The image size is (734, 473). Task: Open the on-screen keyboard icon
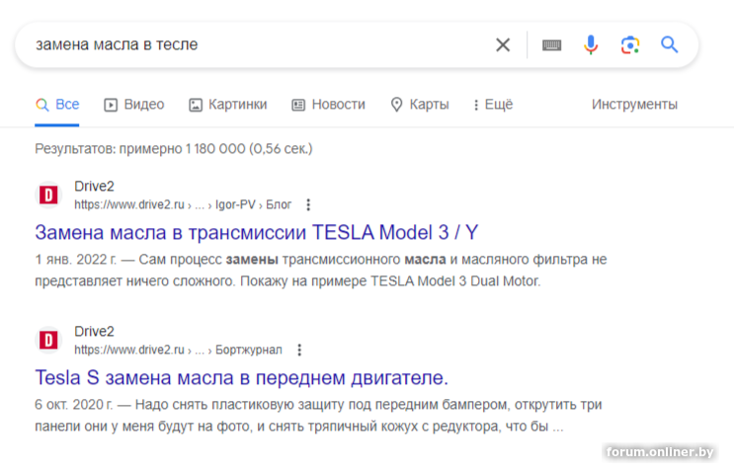tap(551, 44)
